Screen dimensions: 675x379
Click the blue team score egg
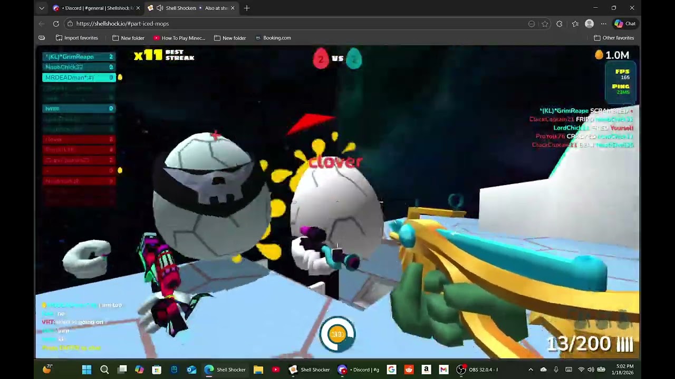[x=354, y=59]
